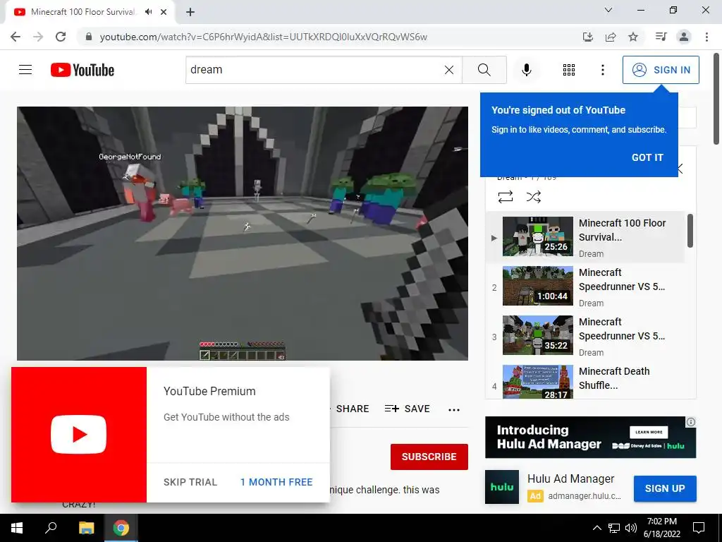Click the red SUBSCRIBE button

pos(429,457)
